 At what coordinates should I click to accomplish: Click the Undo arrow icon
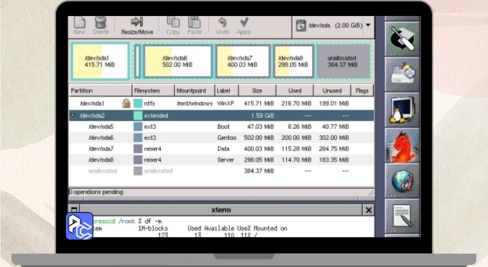point(223,22)
